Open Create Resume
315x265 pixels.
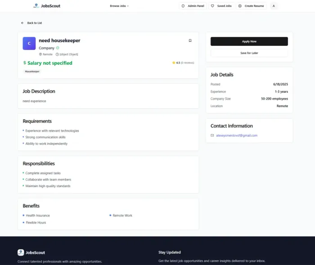(x=251, y=6)
